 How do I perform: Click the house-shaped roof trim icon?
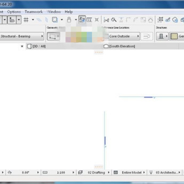pos(150,20)
